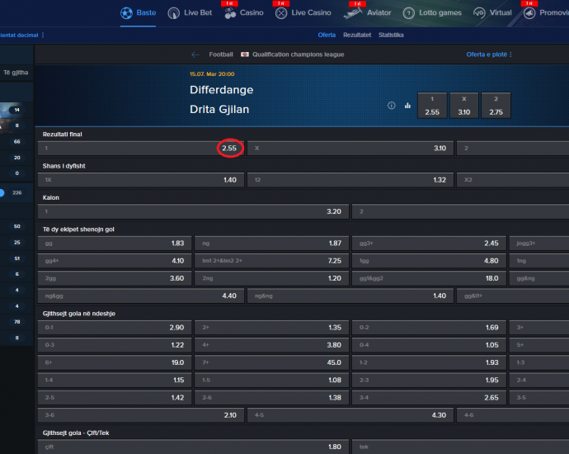Pick gg4+ odds 4.10
The image size is (569, 454).
[x=115, y=261]
